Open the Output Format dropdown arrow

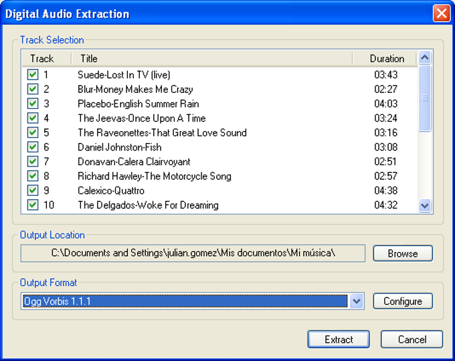pos(357,302)
